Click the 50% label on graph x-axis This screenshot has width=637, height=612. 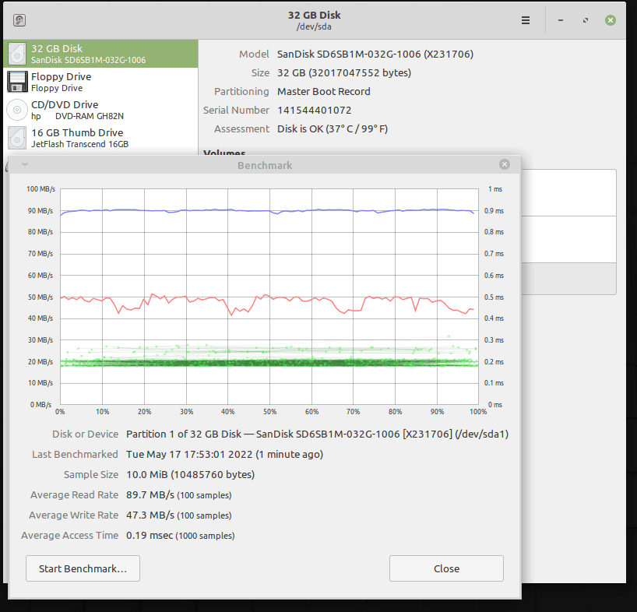click(269, 412)
